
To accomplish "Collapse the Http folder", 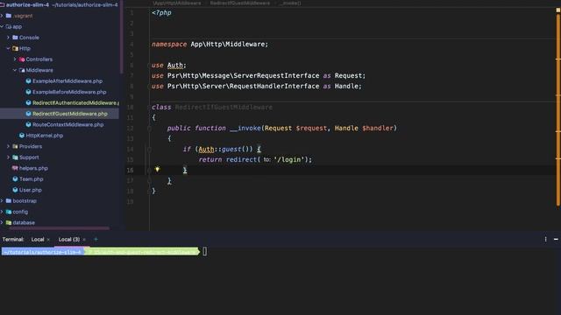I will pyautogui.click(x=8, y=48).
